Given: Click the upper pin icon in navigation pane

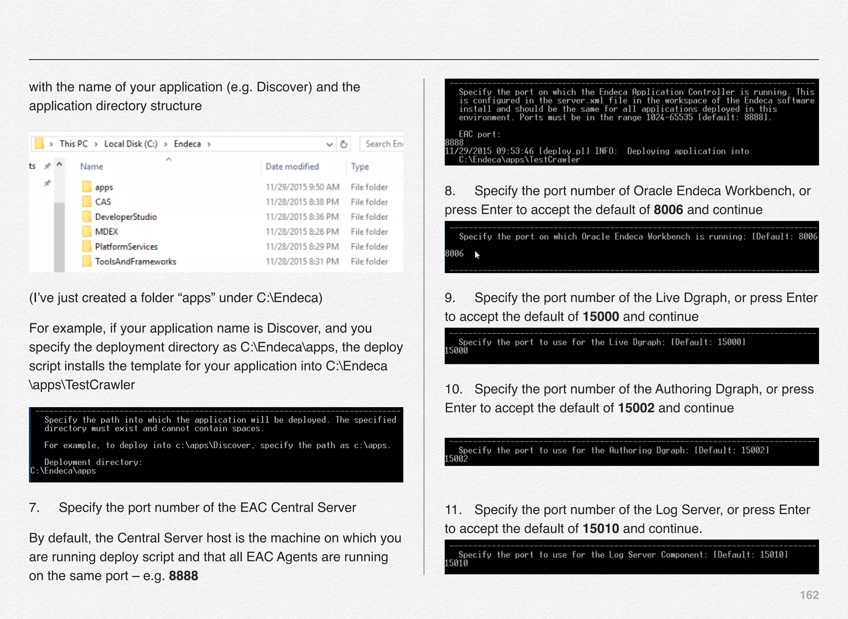Looking at the screenshot, I should click(x=48, y=166).
